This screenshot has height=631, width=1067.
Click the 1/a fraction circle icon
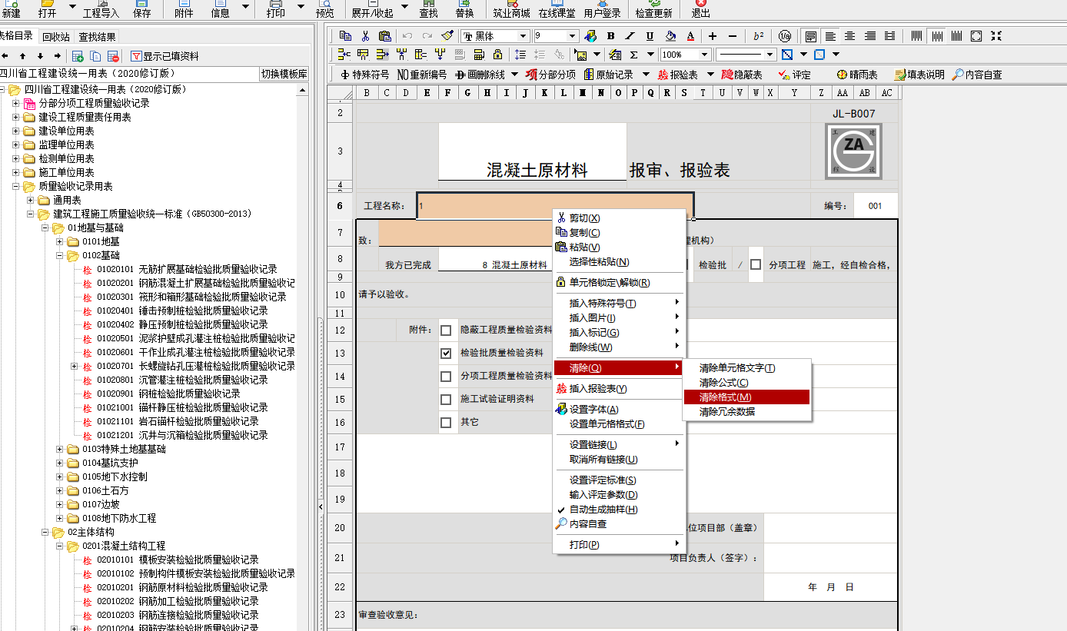pyautogui.click(x=784, y=36)
